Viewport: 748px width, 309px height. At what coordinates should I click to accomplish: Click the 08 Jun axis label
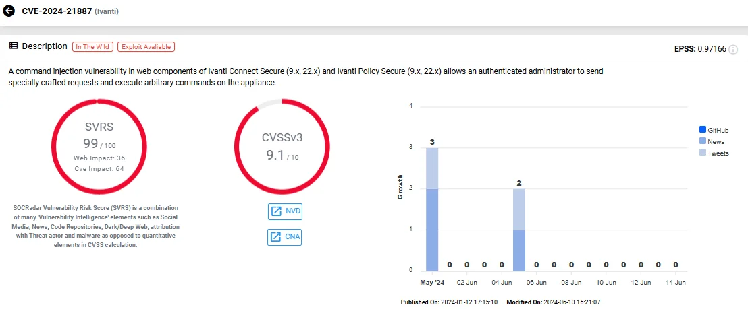coord(571,282)
